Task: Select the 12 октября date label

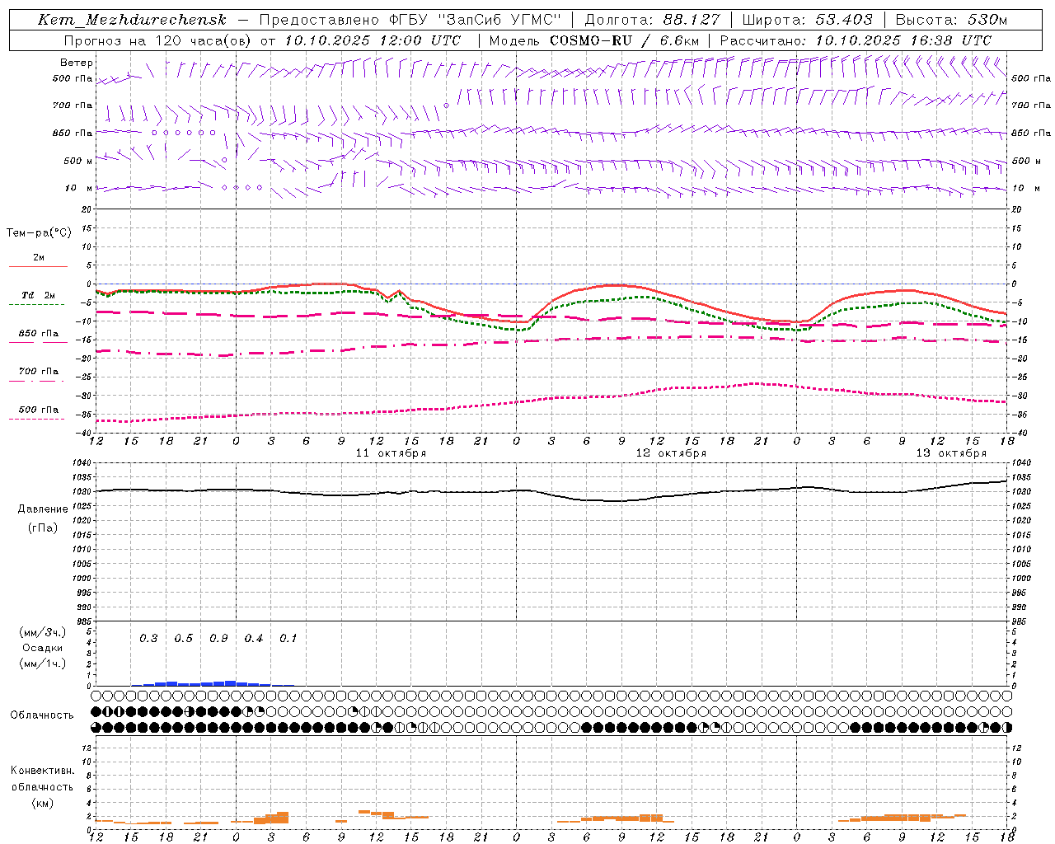Action: coord(671,452)
